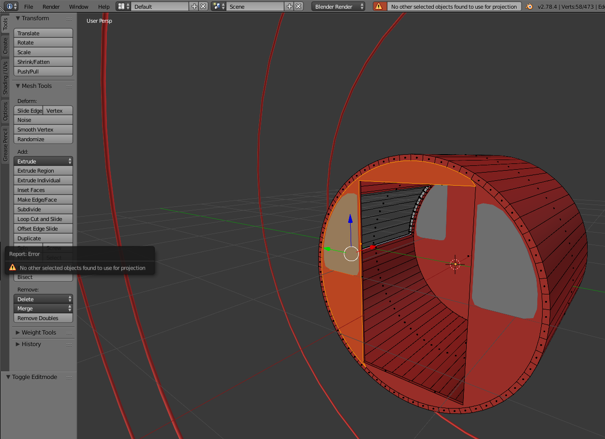Click the warning icon in the header
This screenshot has height=439, width=605.
379,6
